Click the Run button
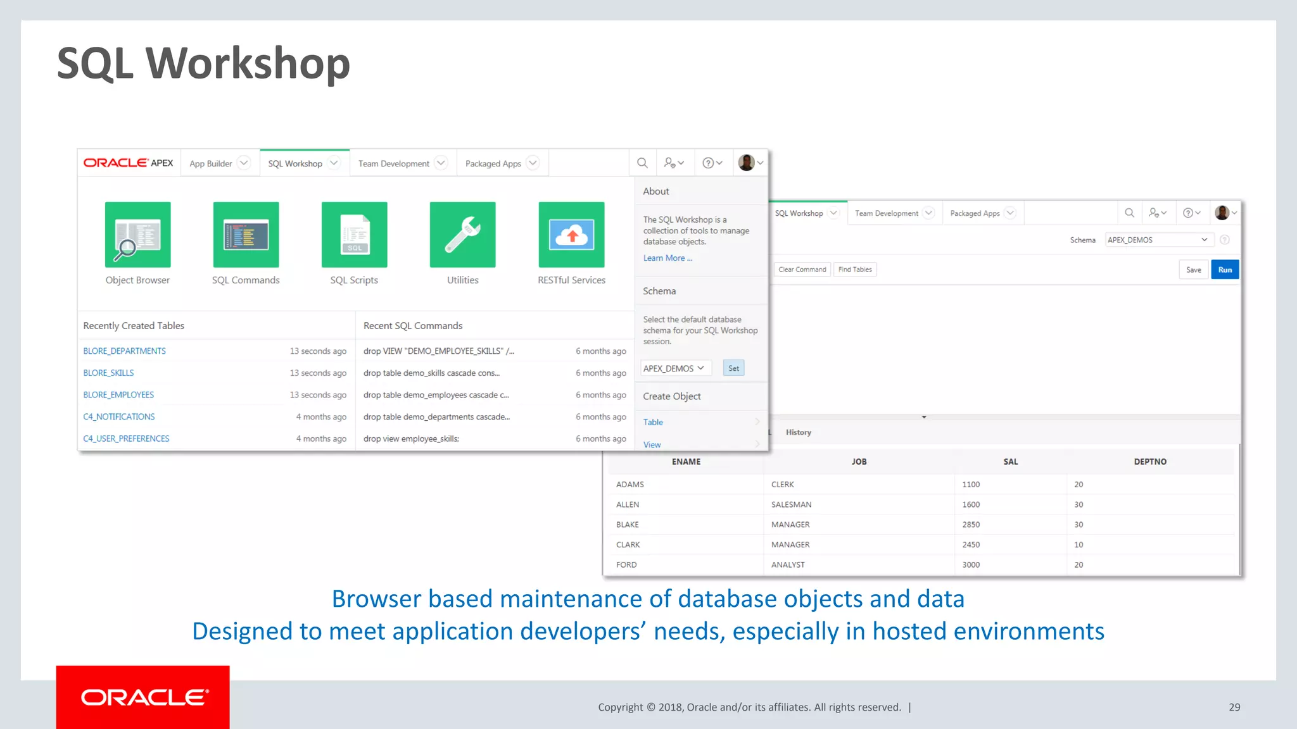This screenshot has width=1297, height=729. [1225, 270]
